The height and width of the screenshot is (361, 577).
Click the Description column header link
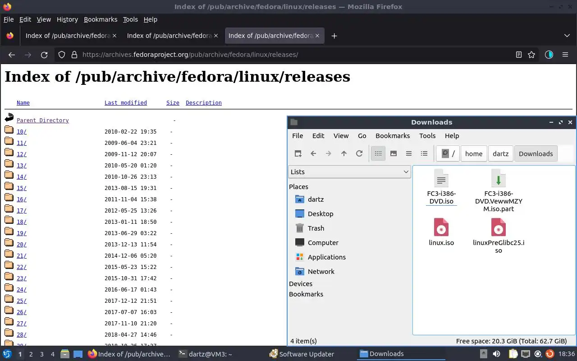(x=204, y=103)
